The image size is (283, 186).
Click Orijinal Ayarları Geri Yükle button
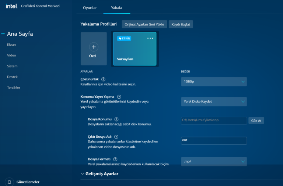coord(144,24)
